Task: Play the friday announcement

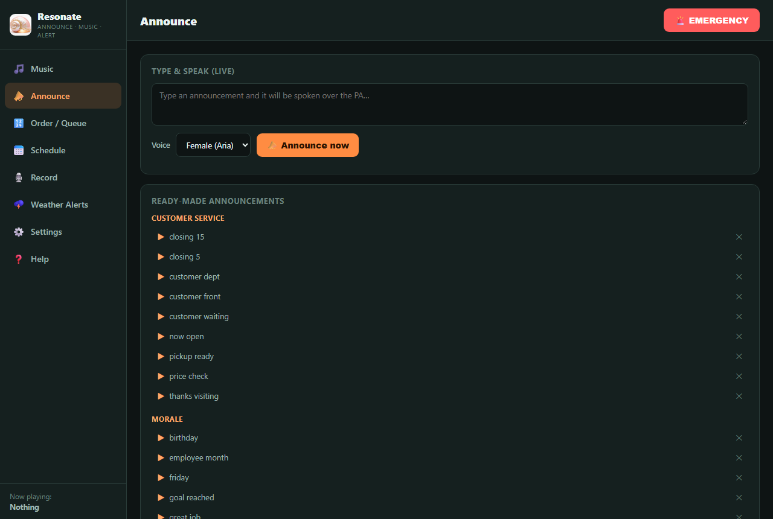Action: [161, 477]
